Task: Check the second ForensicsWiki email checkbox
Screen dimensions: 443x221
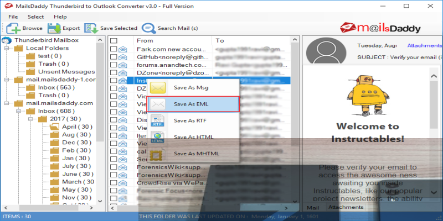Action: [114, 175]
